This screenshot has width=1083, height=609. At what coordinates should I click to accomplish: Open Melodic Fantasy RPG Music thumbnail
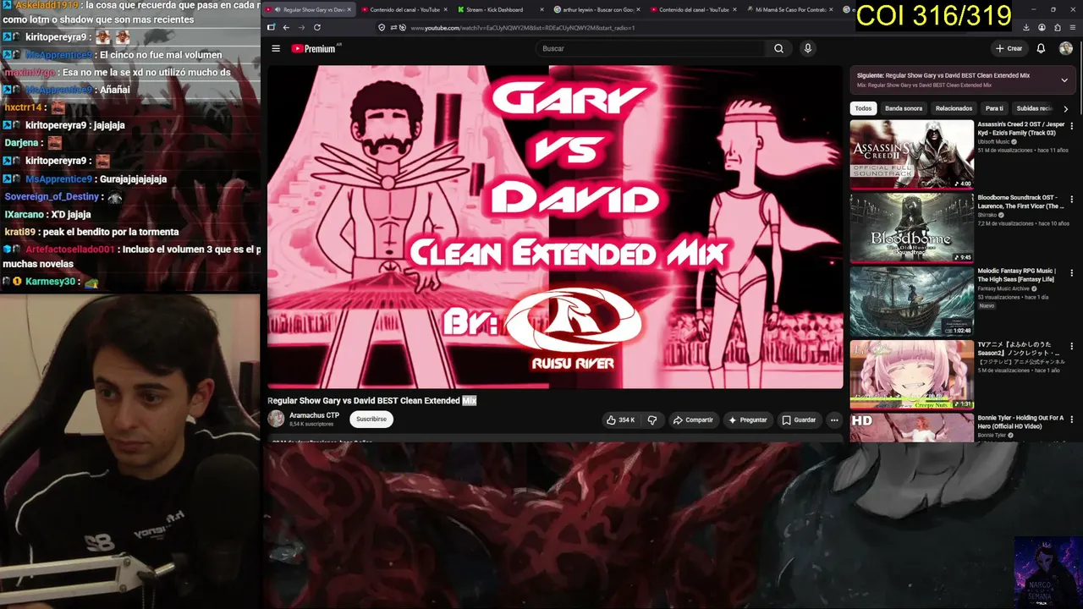[x=912, y=301]
